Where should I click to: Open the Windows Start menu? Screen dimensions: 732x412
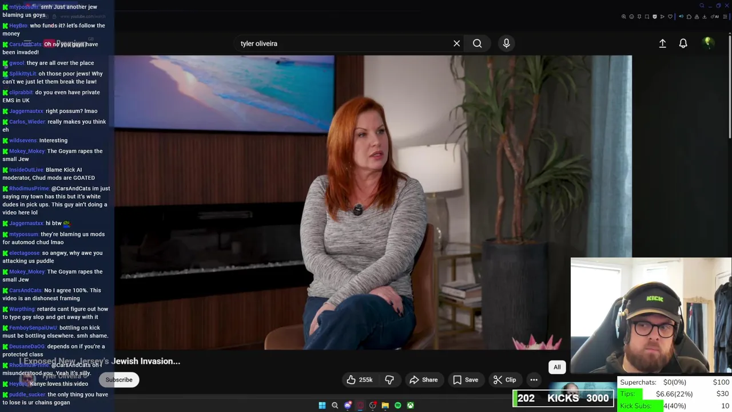click(322, 406)
